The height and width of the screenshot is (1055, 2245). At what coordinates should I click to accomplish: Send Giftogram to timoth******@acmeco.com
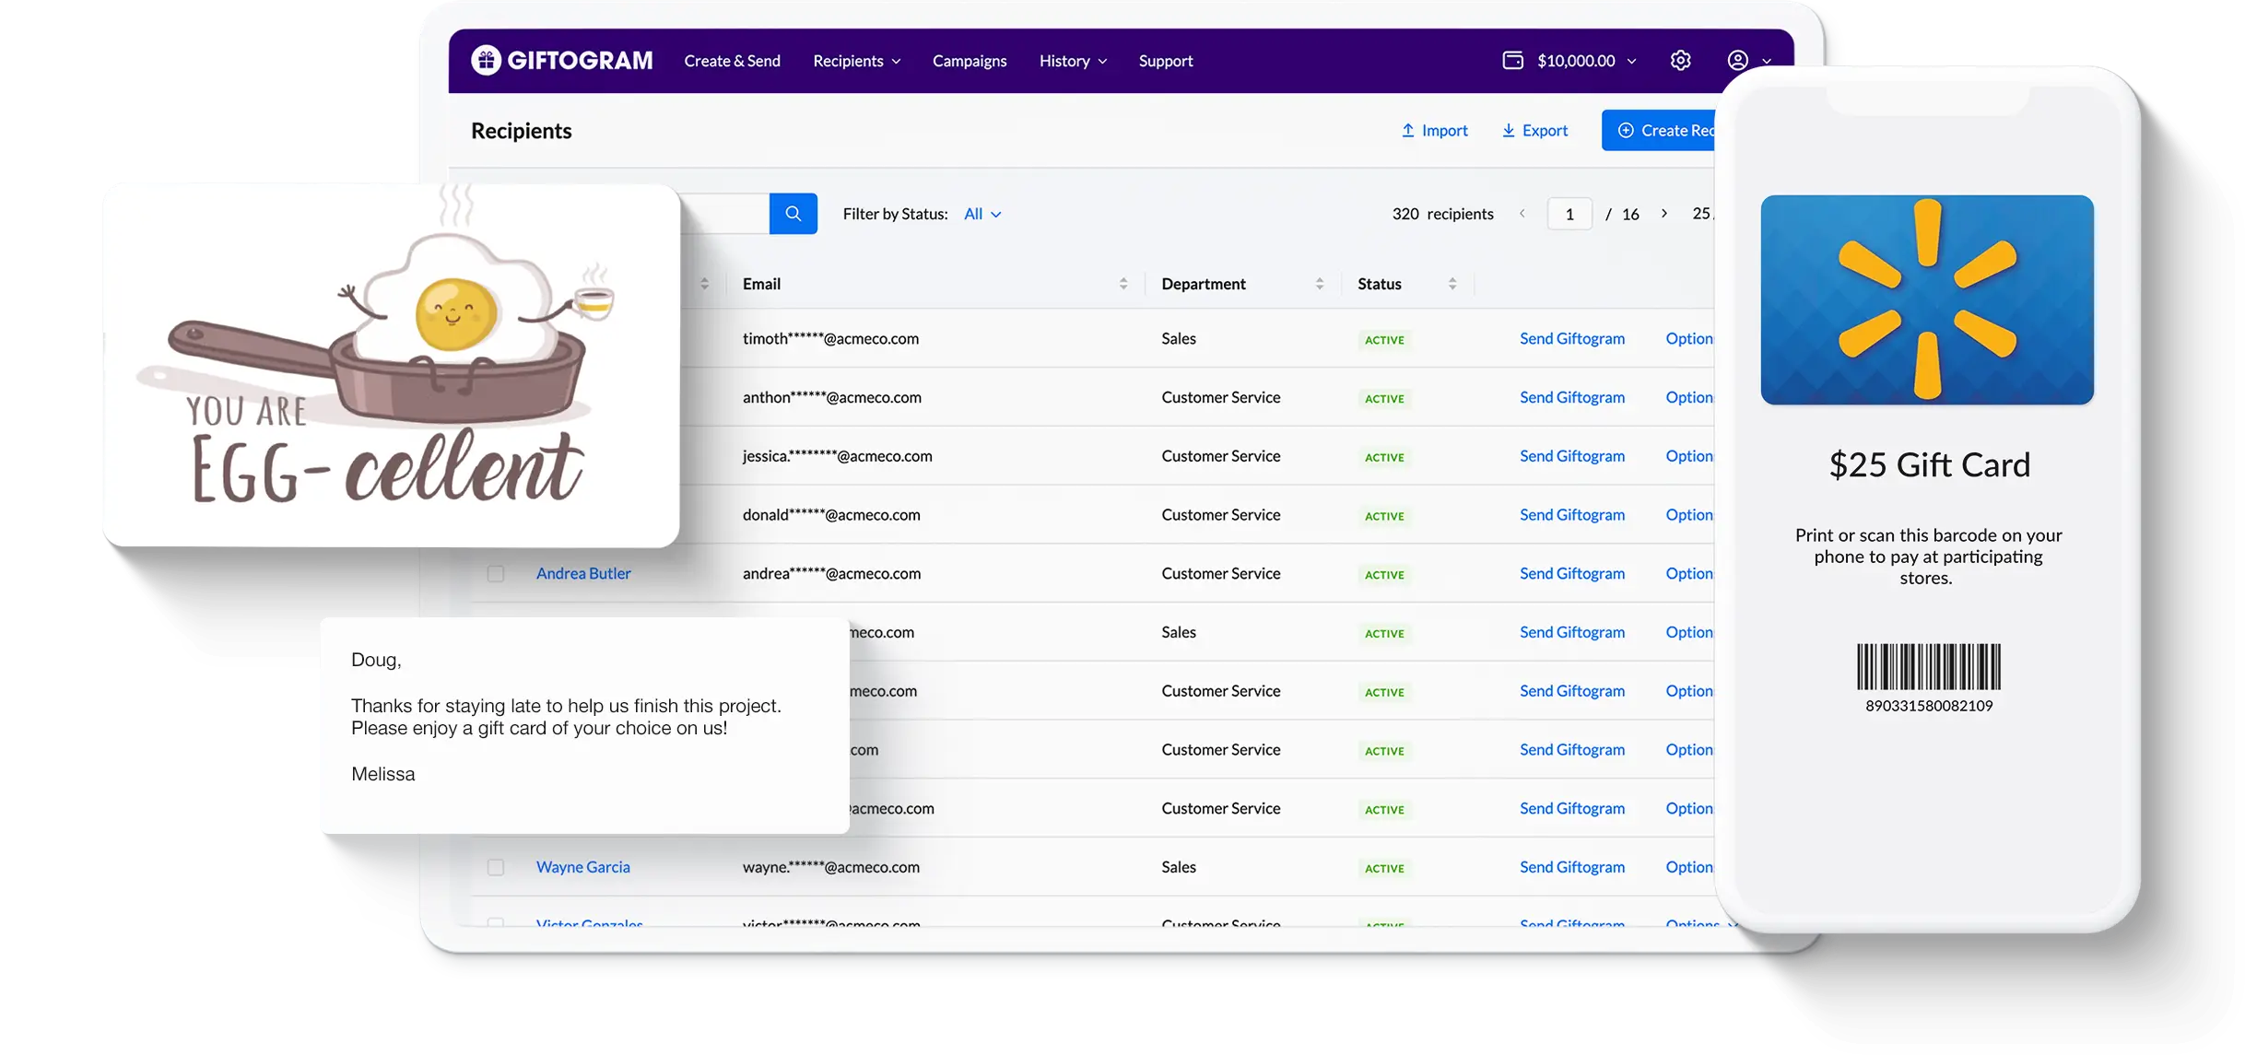point(1572,338)
